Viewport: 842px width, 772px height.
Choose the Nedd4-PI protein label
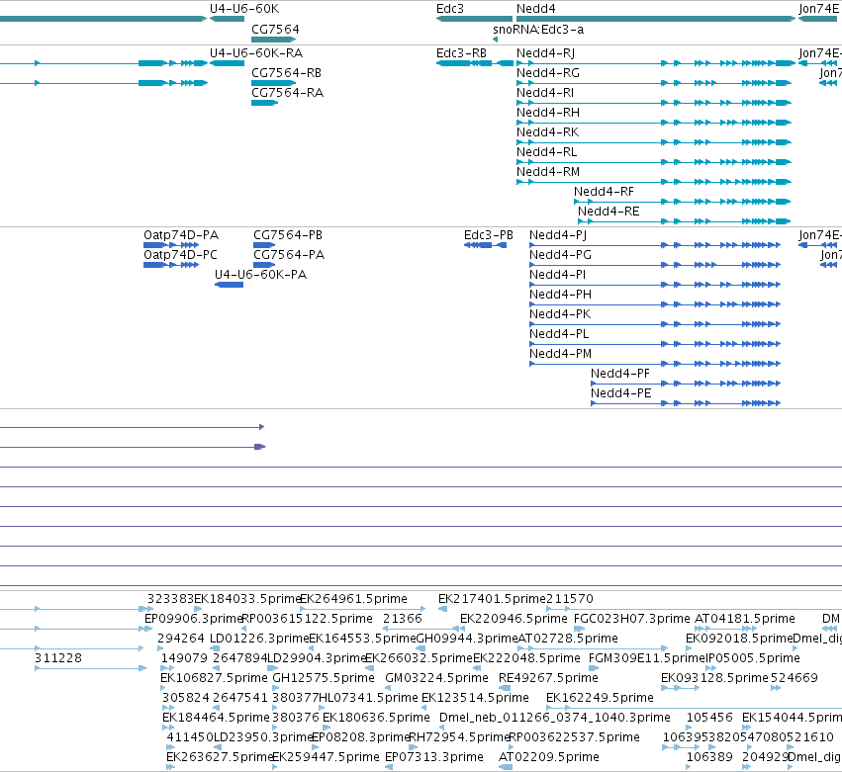point(557,274)
